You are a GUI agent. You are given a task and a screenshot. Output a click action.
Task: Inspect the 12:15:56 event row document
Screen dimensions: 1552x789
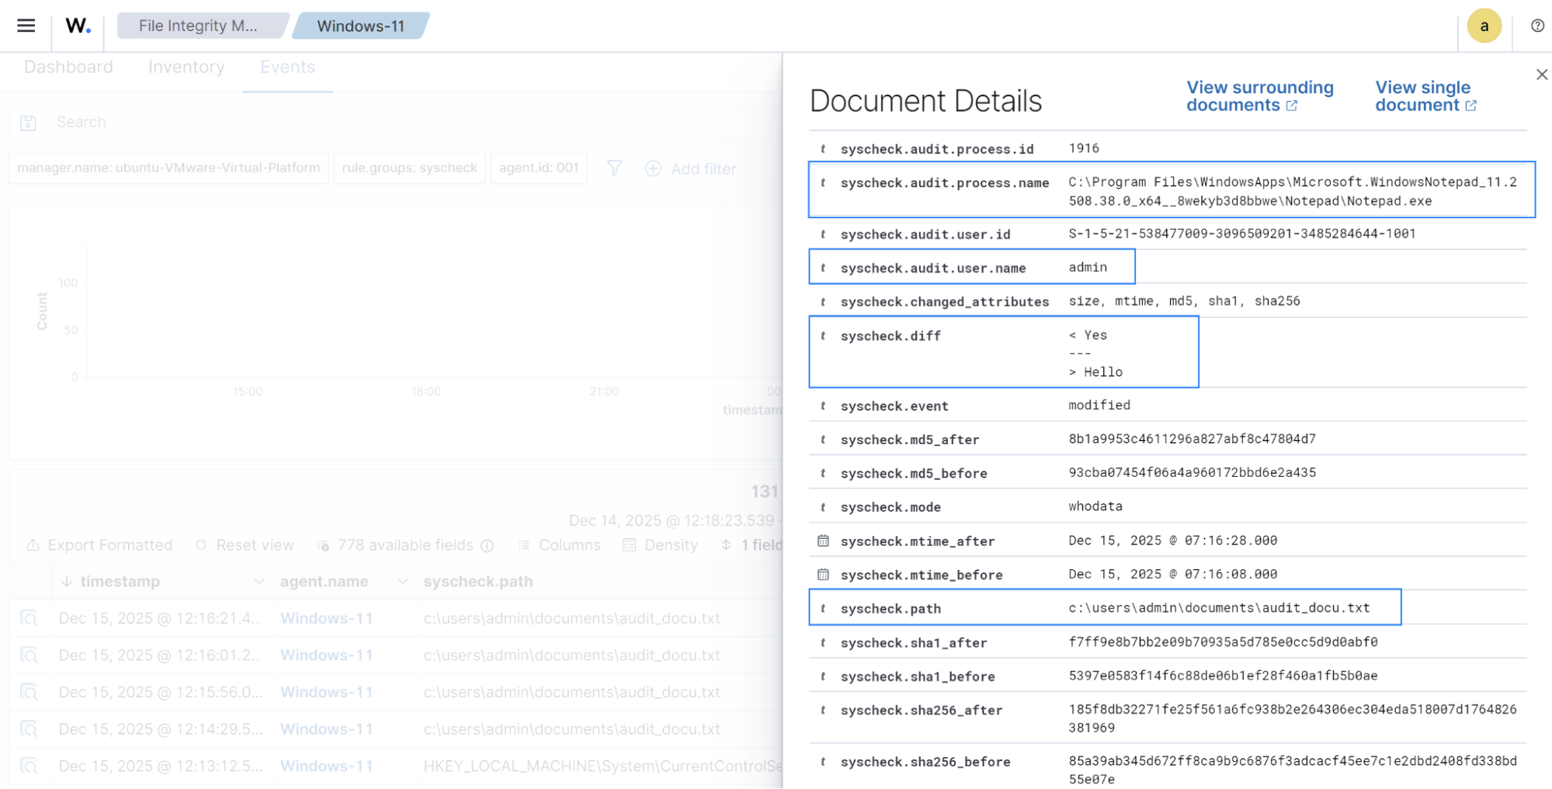click(x=29, y=692)
